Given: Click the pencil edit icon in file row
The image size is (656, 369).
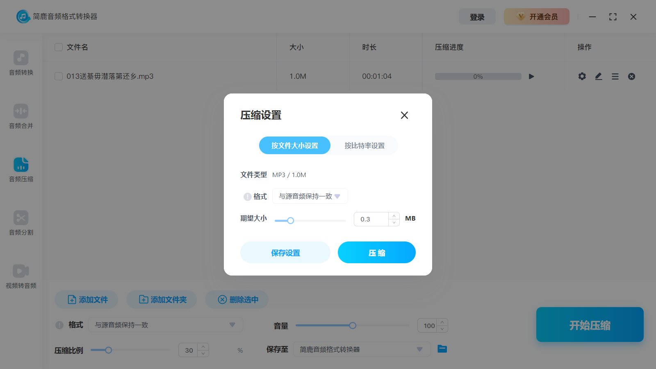Looking at the screenshot, I should pos(599,76).
